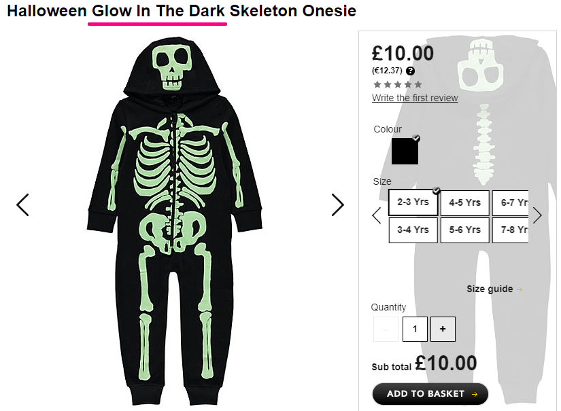Choose the 5-6 Yrs size option
This screenshot has width=561, height=411.
[464, 230]
